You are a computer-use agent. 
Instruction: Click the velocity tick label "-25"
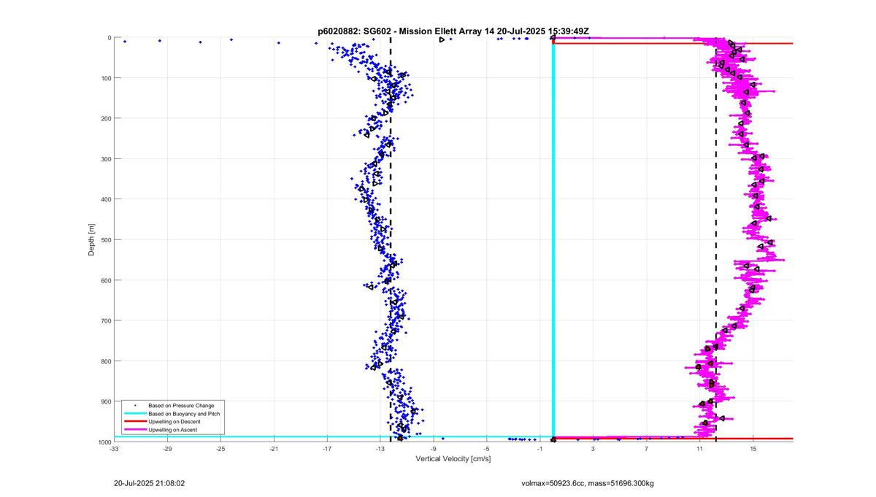click(x=220, y=450)
